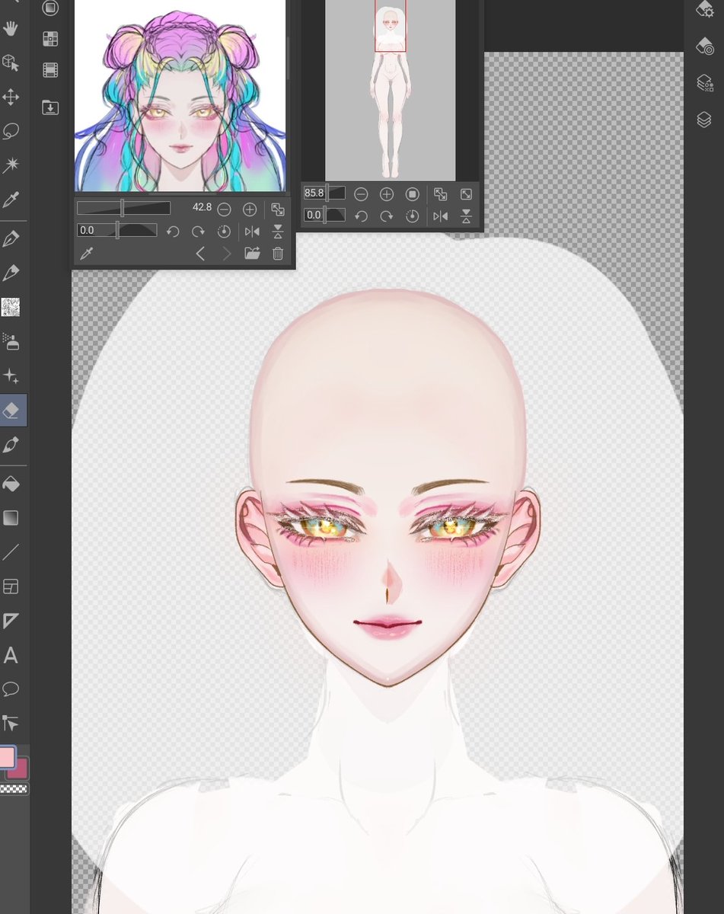Select the transparent checkered color swatch

[x=14, y=789]
